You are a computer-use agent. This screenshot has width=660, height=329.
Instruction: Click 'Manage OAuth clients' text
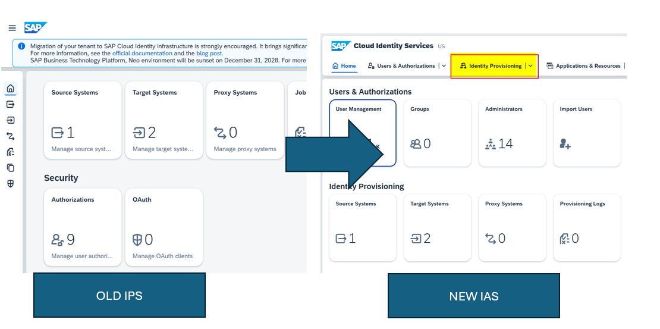coord(162,256)
